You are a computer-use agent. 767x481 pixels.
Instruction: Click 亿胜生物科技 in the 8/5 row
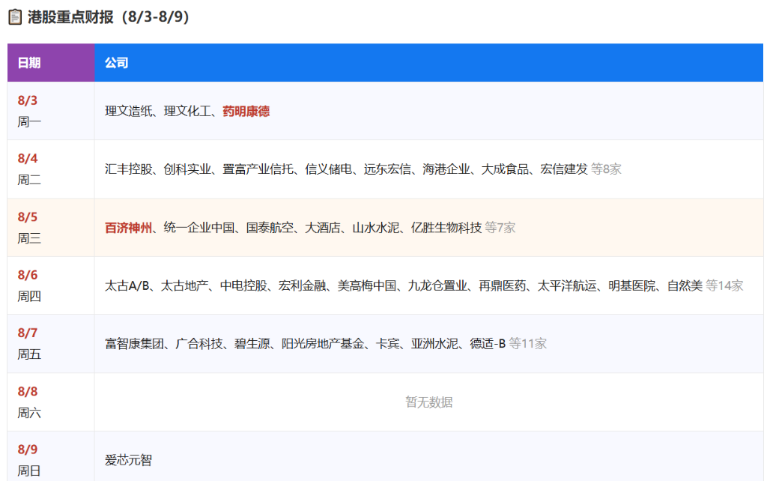tap(446, 228)
